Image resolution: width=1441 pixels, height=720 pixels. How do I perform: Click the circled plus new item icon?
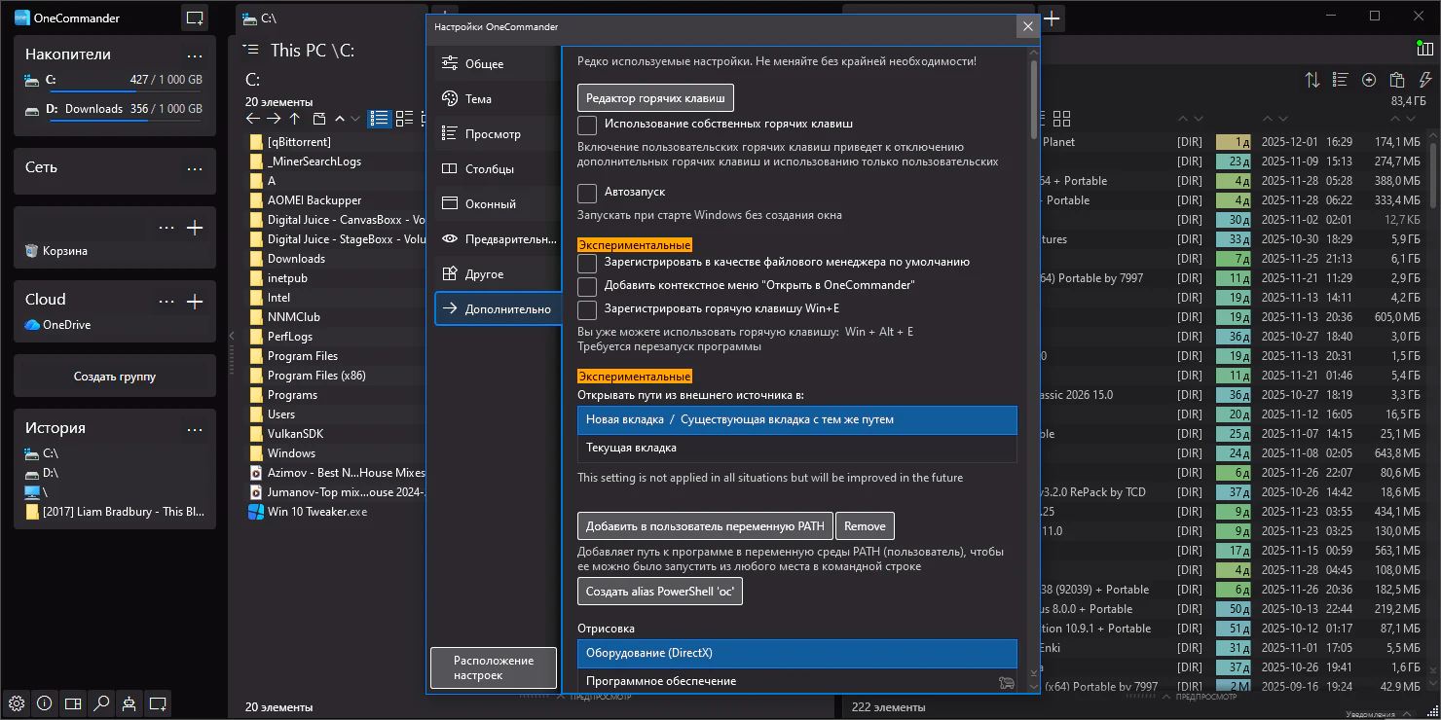tap(1369, 80)
